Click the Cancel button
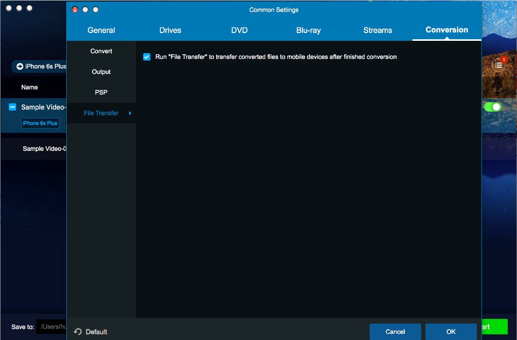The width and height of the screenshot is (517, 340). tap(395, 331)
